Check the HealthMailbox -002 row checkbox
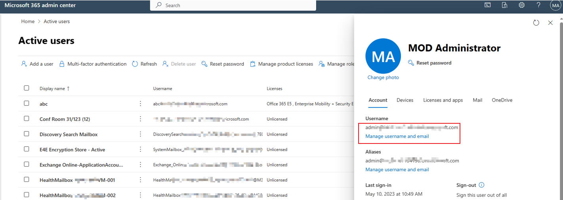Viewport: 563px width, 200px height. [27, 195]
